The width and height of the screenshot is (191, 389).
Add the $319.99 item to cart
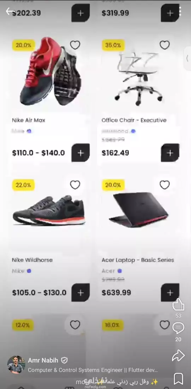(170, 13)
